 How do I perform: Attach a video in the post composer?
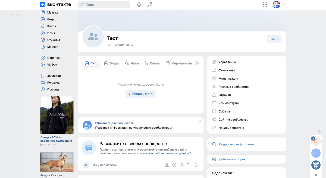[x=174, y=165]
